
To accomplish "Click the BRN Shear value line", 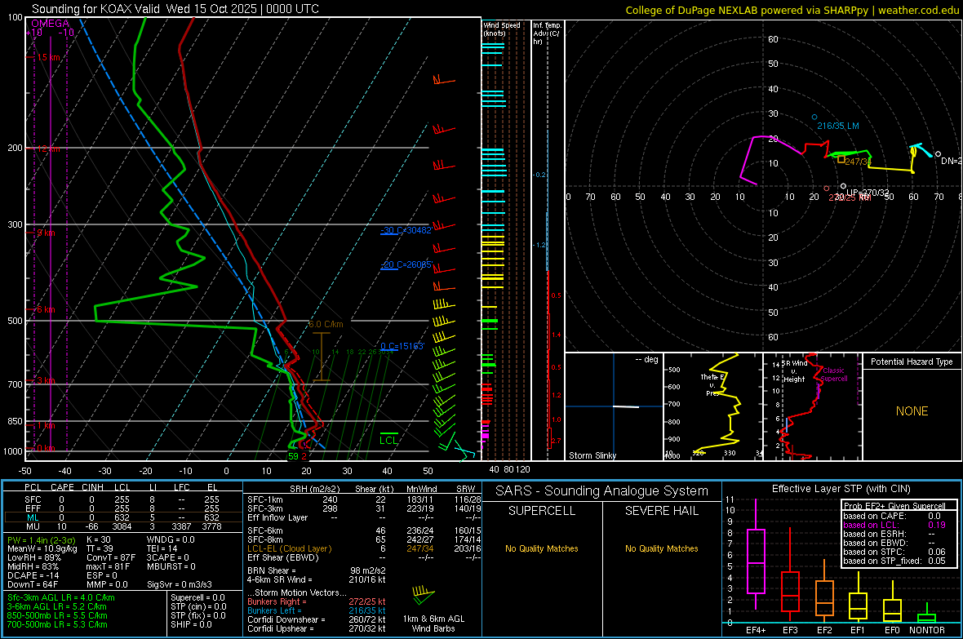I will 317,570.
